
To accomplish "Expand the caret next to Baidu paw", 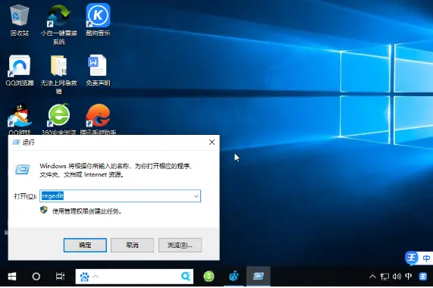I will (x=96, y=276).
